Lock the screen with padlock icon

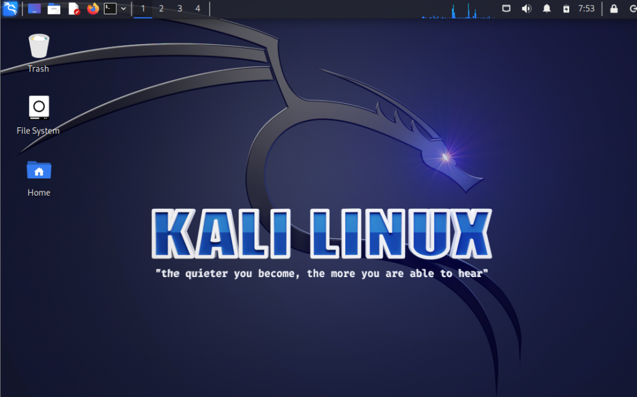(614, 9)
